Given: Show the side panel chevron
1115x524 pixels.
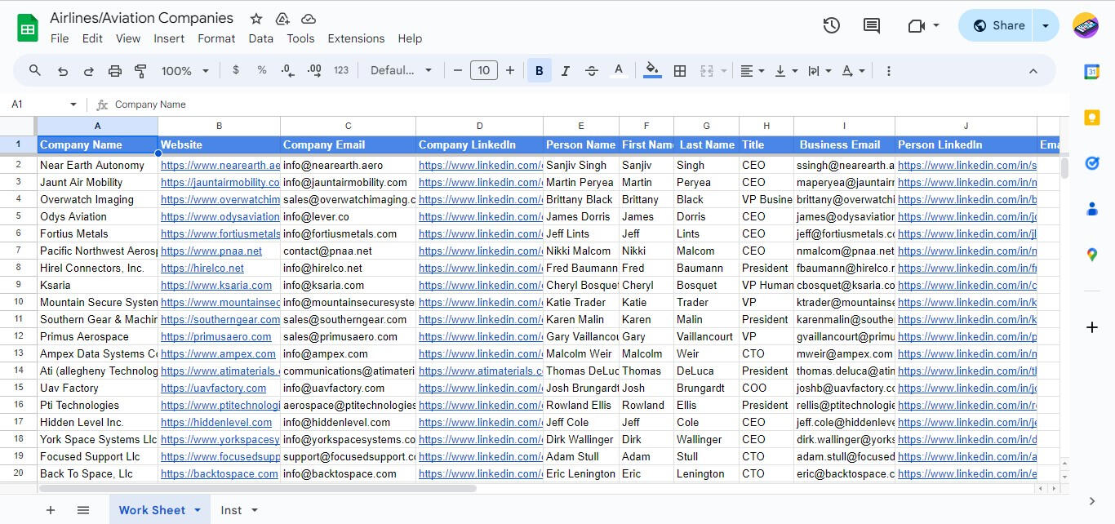Looking at the screenshot, I should tap(1092, 500).
